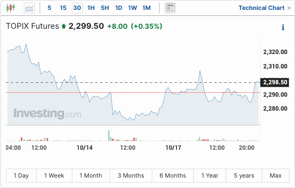The width and height of the screenshot is (295, 188).
Task: Switch to the 1W interval
Action: click(132, 8)
